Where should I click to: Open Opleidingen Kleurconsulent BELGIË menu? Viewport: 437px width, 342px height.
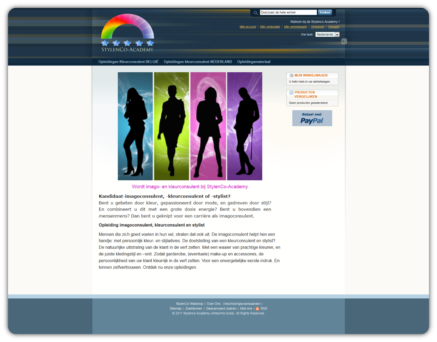pyautogui.click(x=128, y=62)
